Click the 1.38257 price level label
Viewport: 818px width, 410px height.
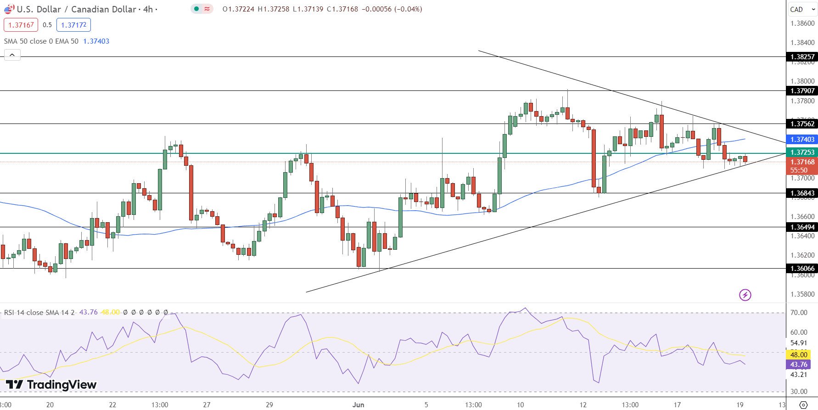[x=802, y=57]
